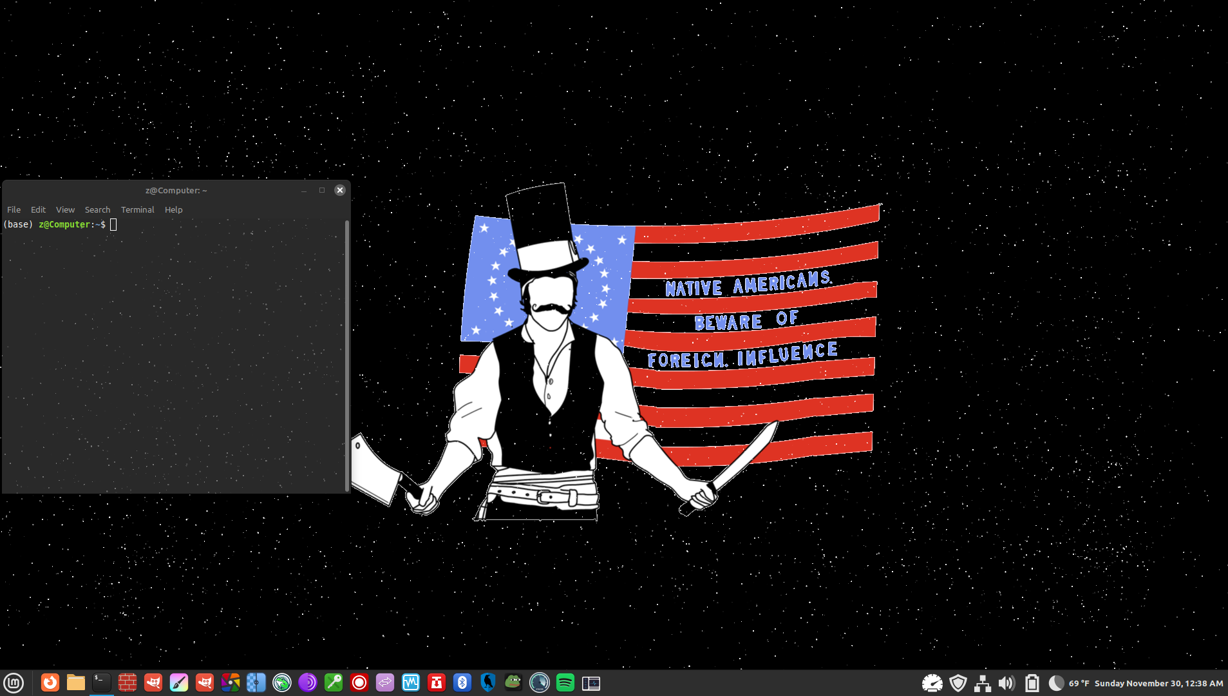
Task: Open the shield security tray icon
Action: coord(958,683)
